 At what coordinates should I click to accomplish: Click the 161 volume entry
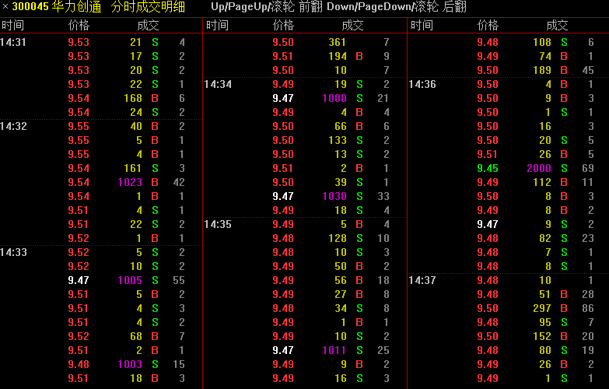coord(133,168)
